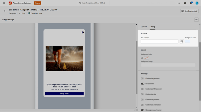Enable Customize animation toggle
The height and width of the screenshot is (112, 201).
pos(142,105)
